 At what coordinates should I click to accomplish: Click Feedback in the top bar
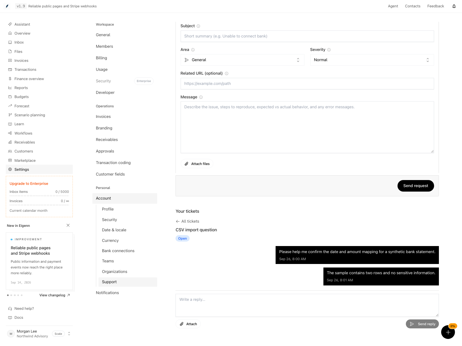(x=436, y=6)
